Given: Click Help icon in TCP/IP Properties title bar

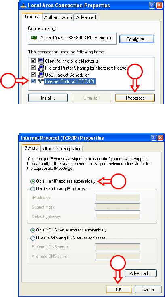Looking at the screenshot, I should tap(153, 138).
